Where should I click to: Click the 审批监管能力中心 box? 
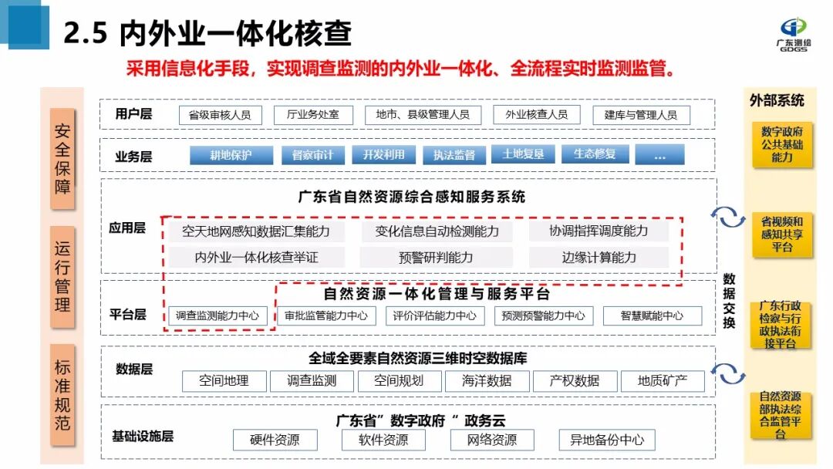tap(326, 315)
